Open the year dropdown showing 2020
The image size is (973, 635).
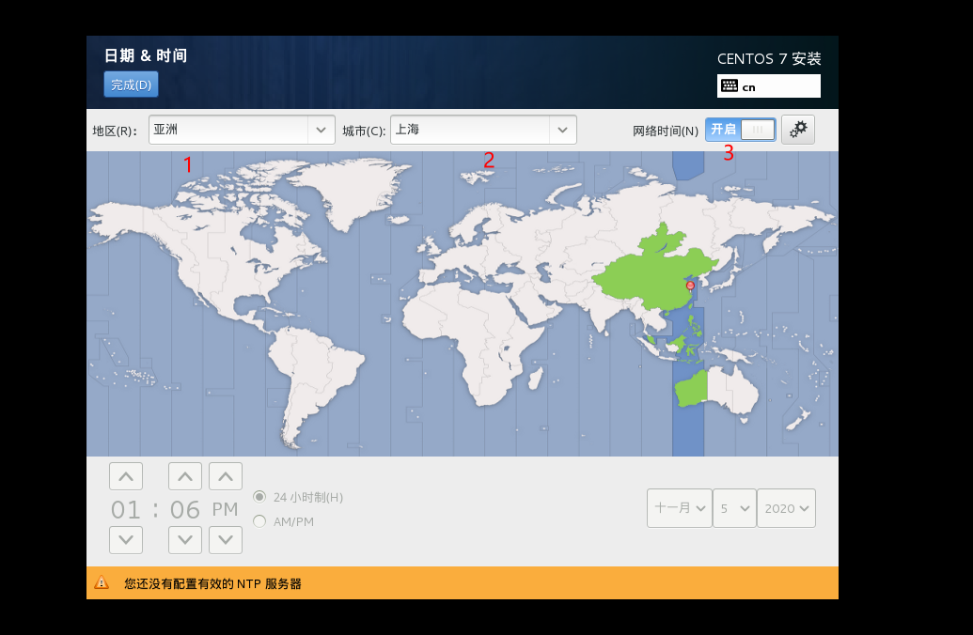pos(786,507)
